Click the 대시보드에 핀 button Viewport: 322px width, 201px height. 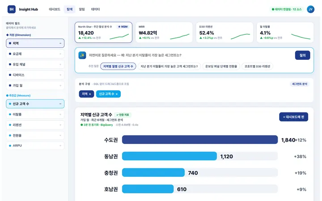coord(293,117)
